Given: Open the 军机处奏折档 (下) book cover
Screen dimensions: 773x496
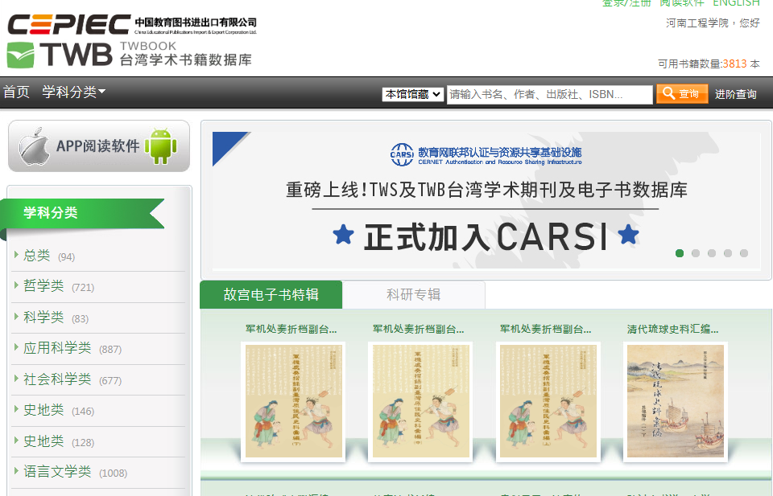Looking at the screenshot, I should pos(293,401).
